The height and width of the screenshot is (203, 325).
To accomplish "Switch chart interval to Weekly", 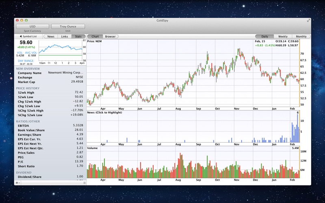I will 283,37.
